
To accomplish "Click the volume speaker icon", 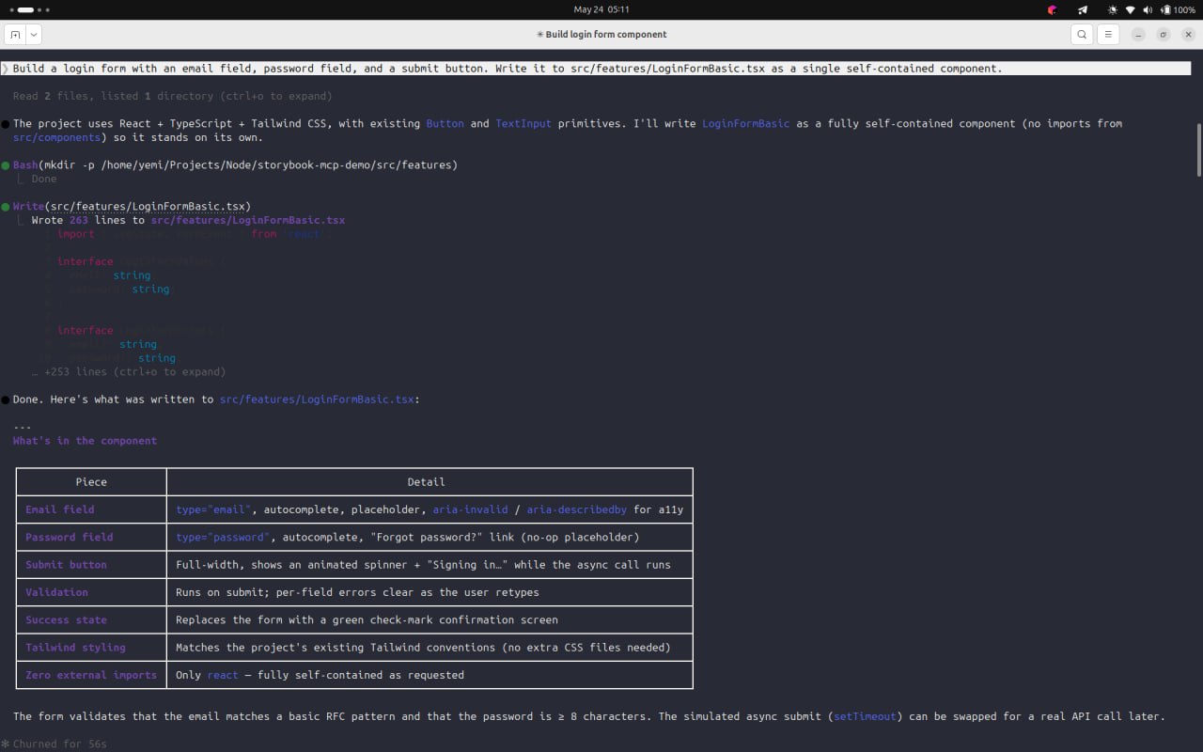I will [x=1148, y=9].
